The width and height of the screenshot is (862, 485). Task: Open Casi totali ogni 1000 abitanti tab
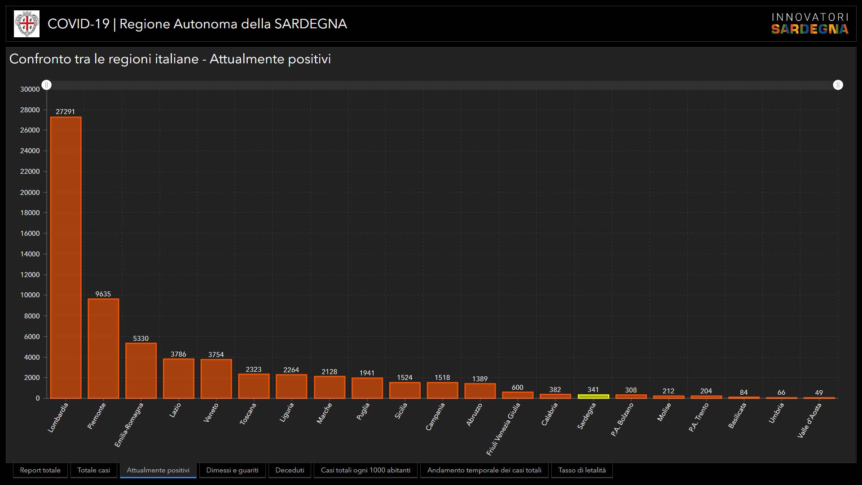pos(365,470)
